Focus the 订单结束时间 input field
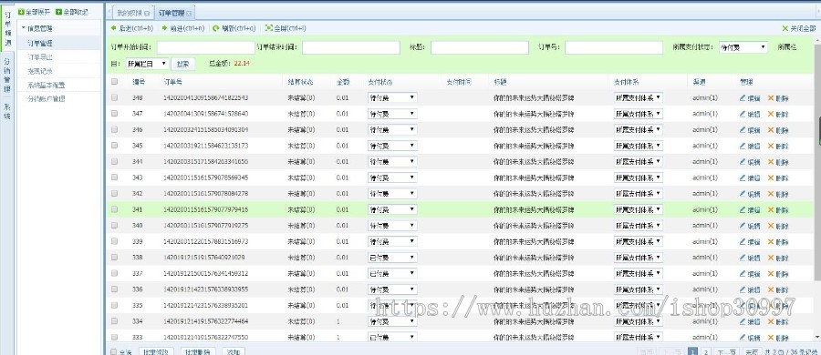Viewport: 821px width, 355px height. 351,47
